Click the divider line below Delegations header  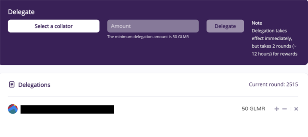coord(153,96)
